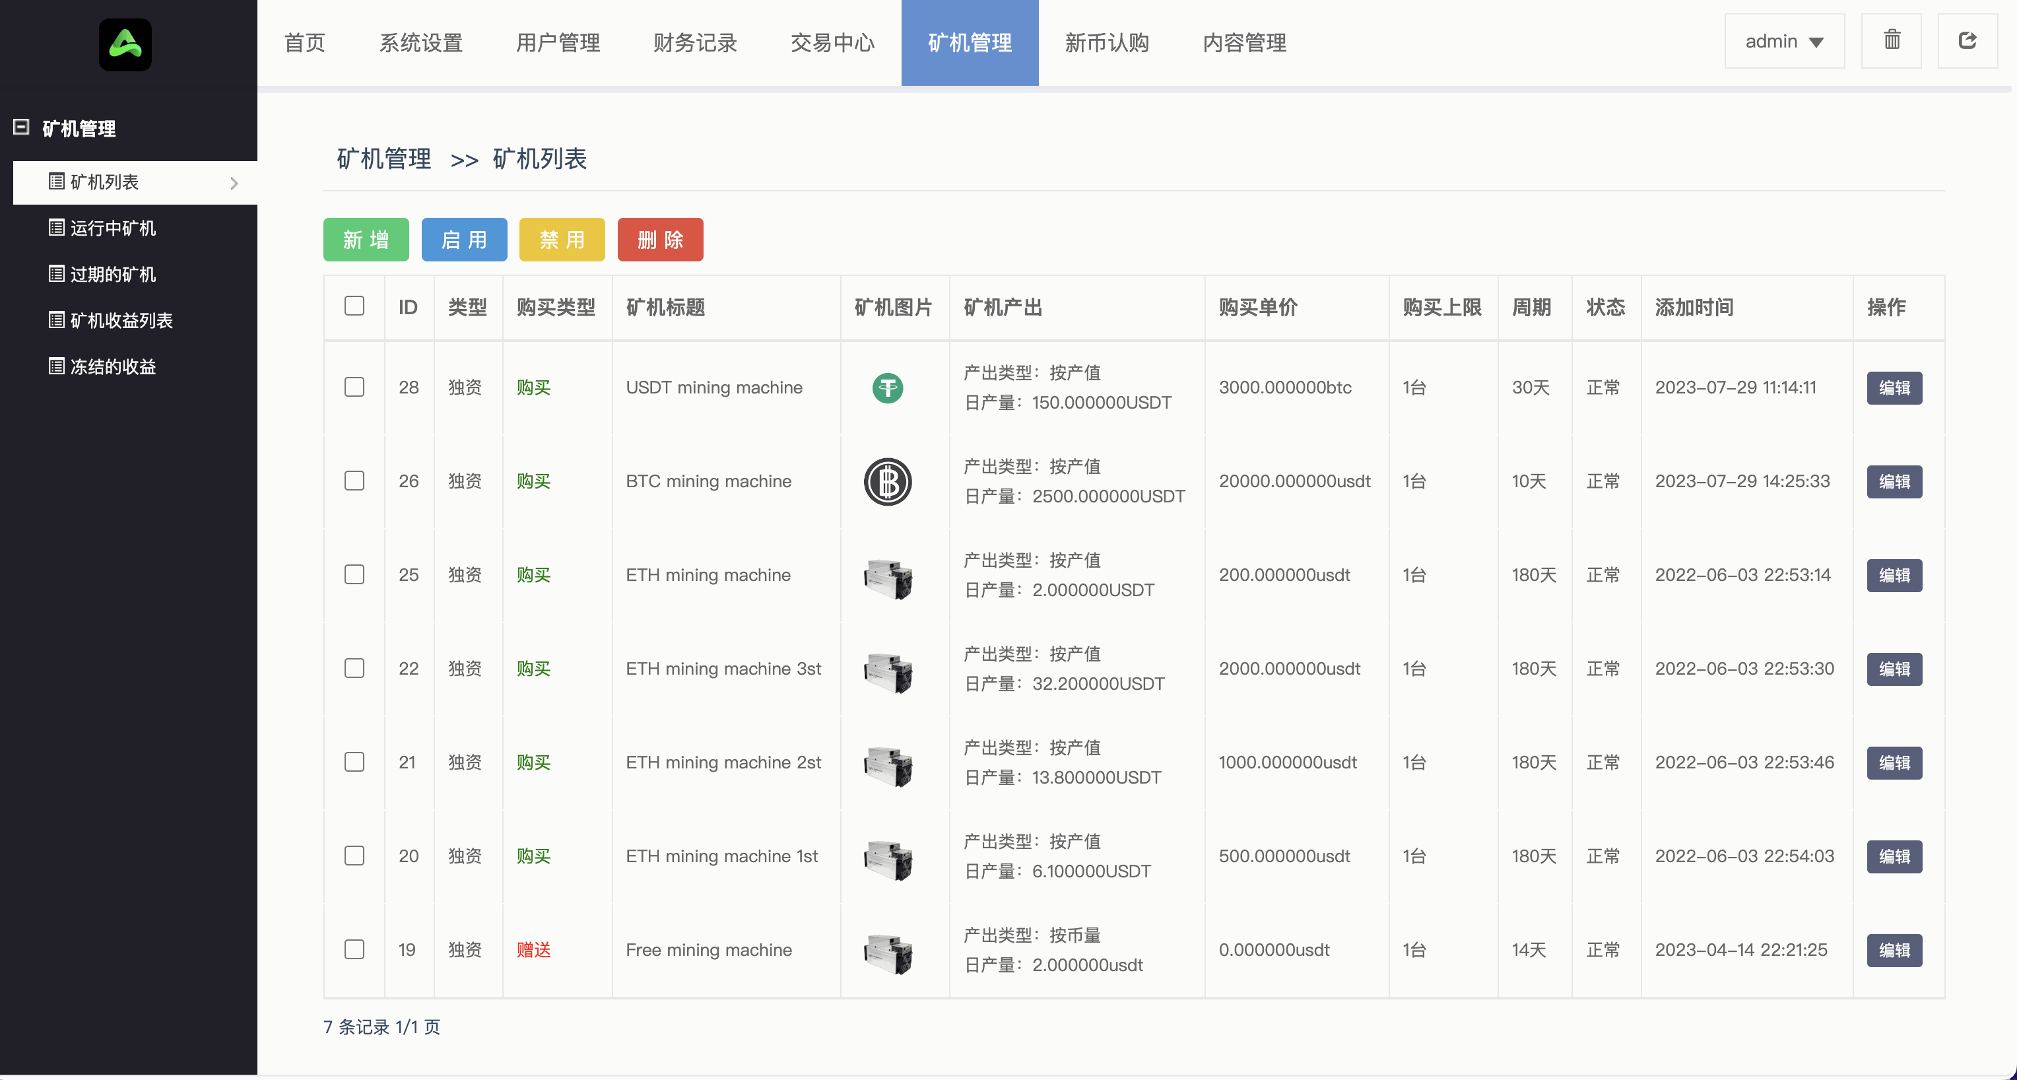Open 冻结的收益 section

click(114, 366)
